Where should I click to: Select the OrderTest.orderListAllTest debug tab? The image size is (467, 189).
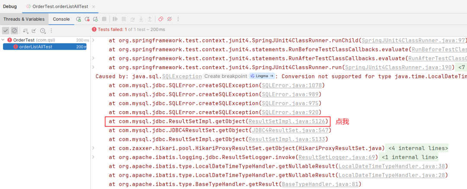60,6
